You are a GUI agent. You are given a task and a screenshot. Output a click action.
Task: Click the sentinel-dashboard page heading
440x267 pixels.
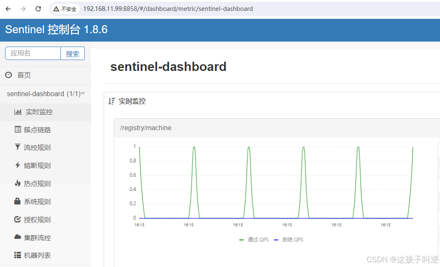[x=168, y=67]
